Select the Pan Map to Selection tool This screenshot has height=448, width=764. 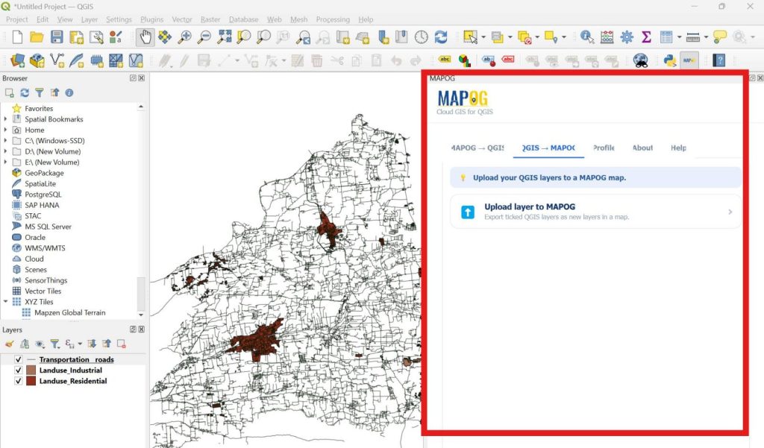tap(165, 37)
